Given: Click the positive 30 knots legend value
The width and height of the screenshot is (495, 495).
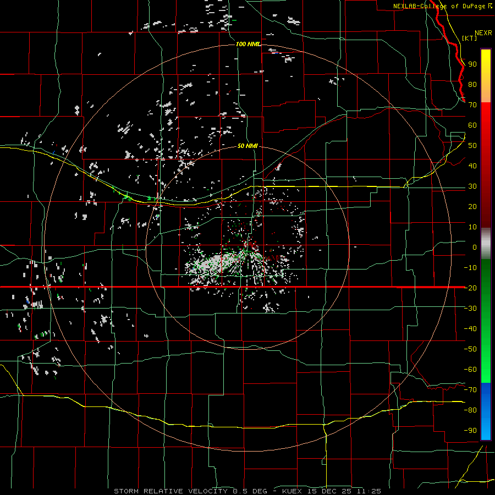Looking at the screenshot, I should click(x=472, y=186).
